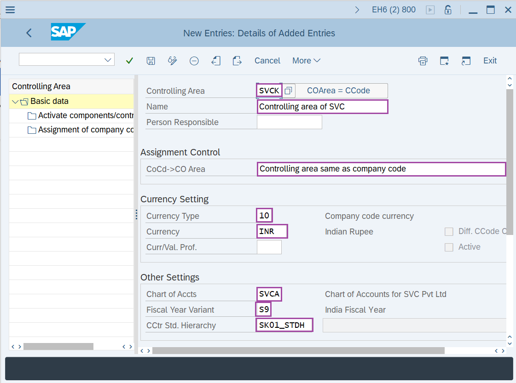Image resolution: width=516 pixels, height=383 pixels.
Task: Collapse the Basic data tree node
Action: coord(16,102)
